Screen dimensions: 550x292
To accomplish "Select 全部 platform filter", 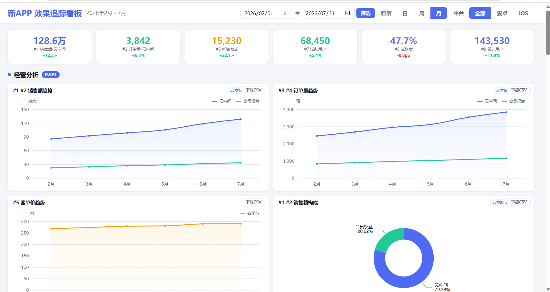I will tap(480, 13).
